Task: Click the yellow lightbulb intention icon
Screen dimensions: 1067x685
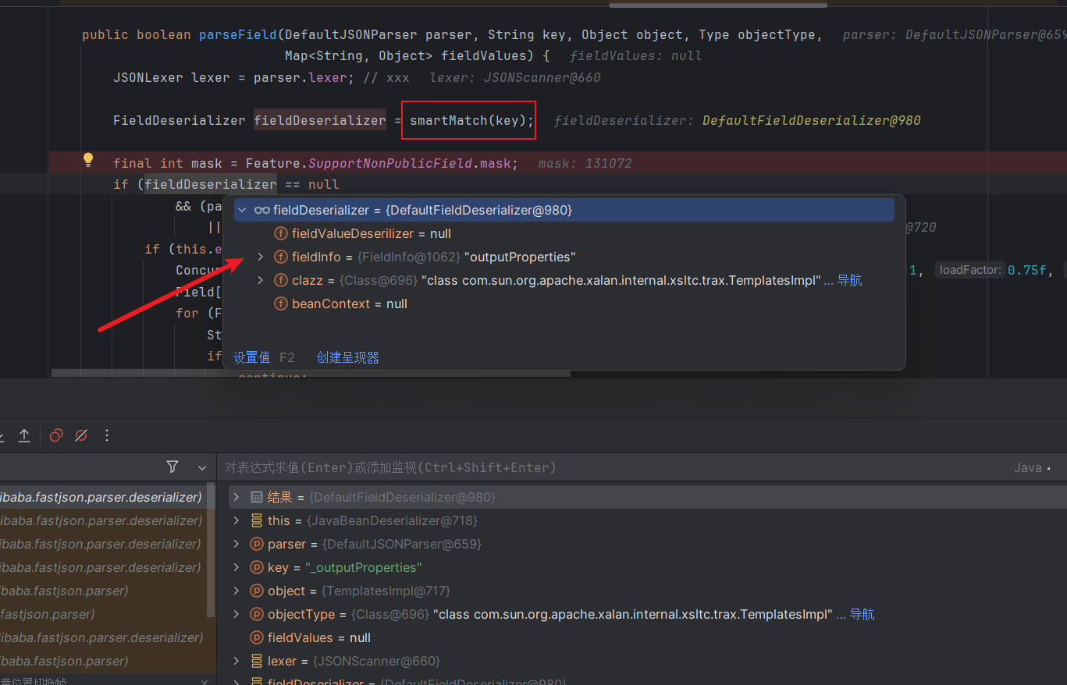Action: [88, 160]
